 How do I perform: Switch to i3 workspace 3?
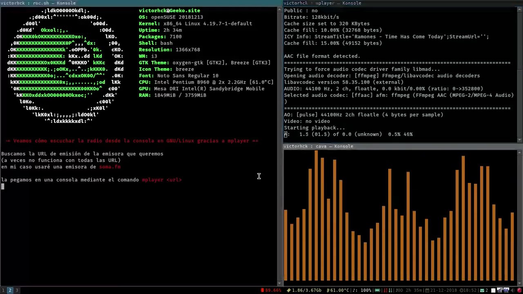[17, 290]
